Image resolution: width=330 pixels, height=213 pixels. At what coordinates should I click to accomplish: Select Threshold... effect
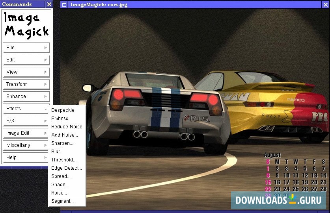[64, 160]
